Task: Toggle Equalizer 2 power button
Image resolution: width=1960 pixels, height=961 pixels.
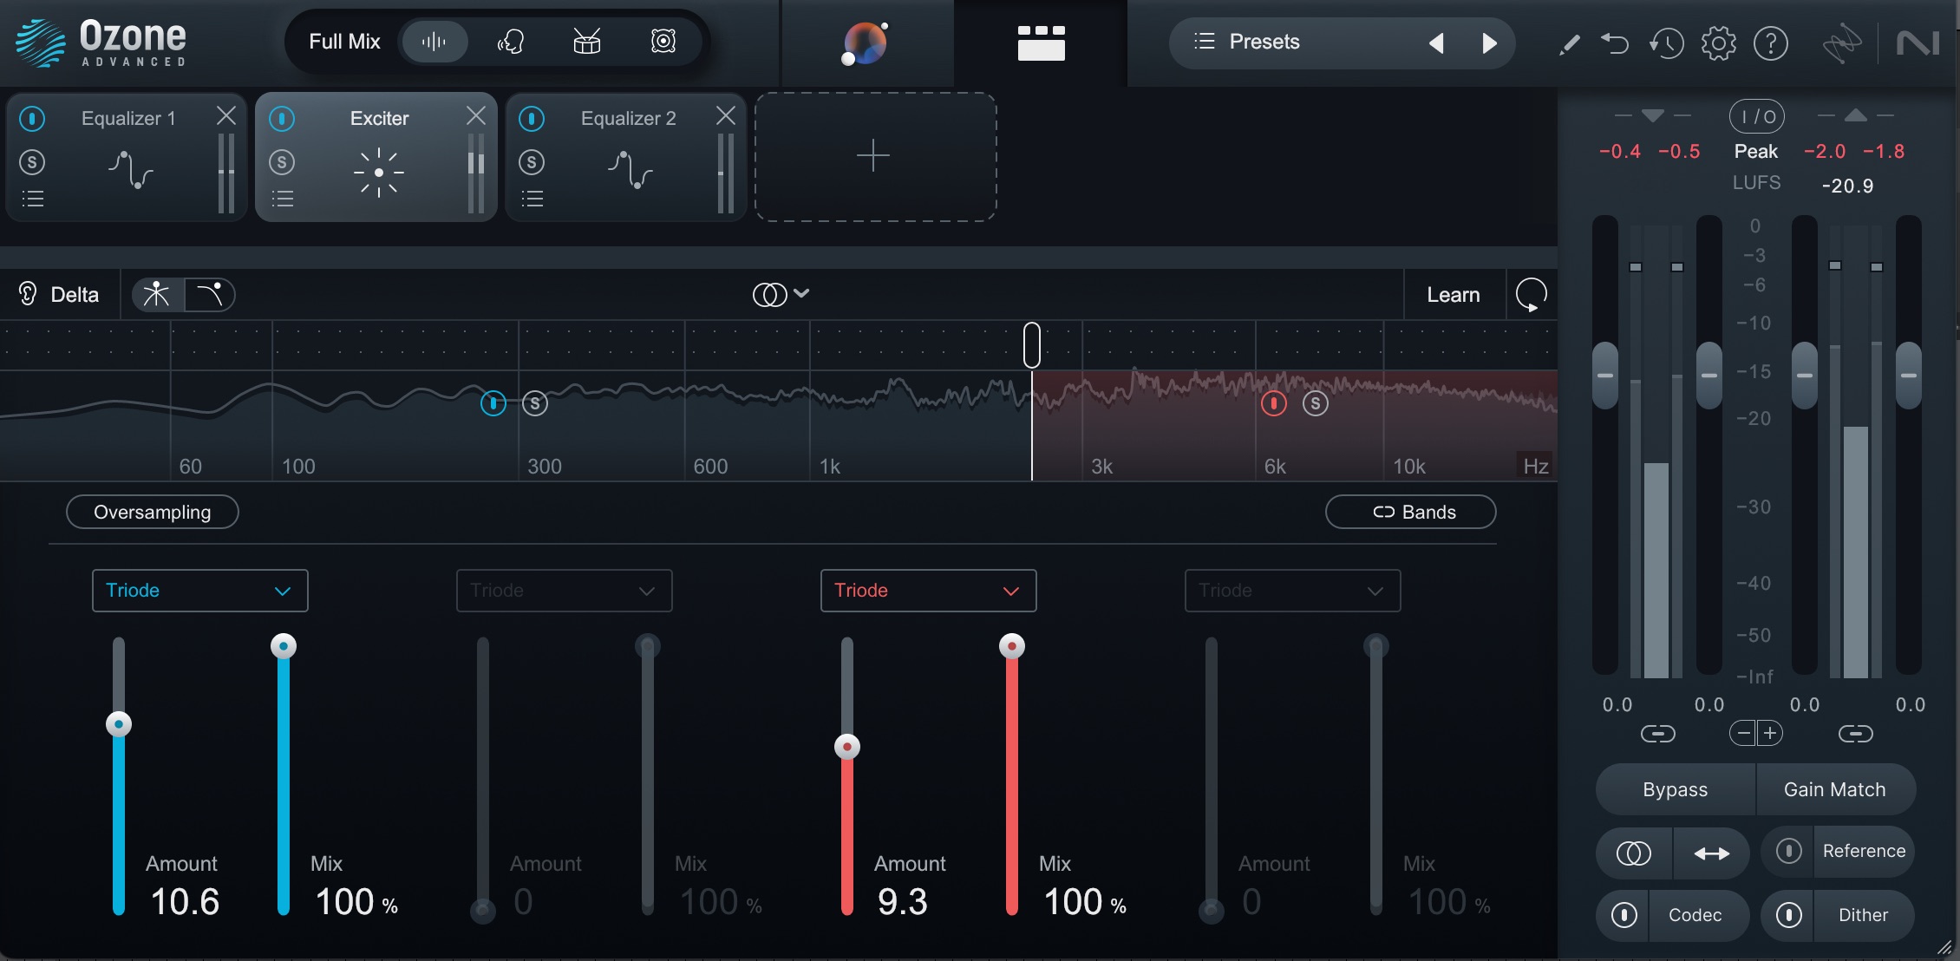Action: pos(532,118)
